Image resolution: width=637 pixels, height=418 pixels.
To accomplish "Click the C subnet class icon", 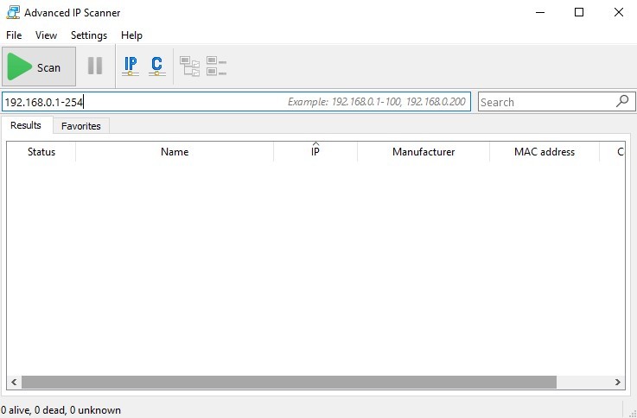I will click(156, 66).
